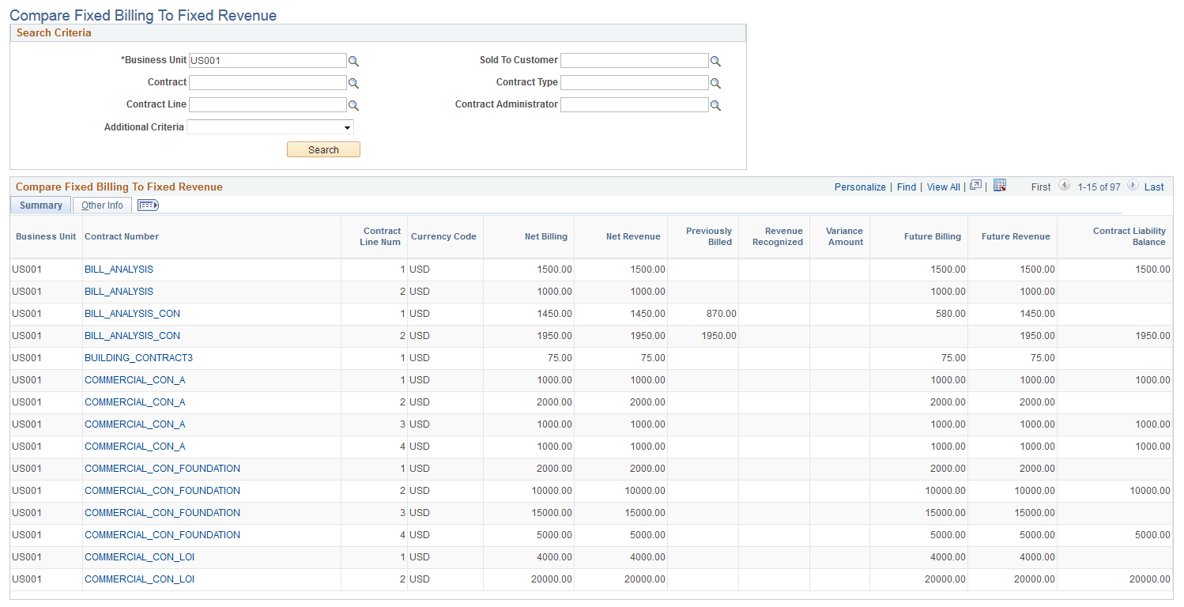Open the Contract Type lookup prompt
Image resolution: width=1184 pixels, height=607 pixels.
(x=716, y=82)
